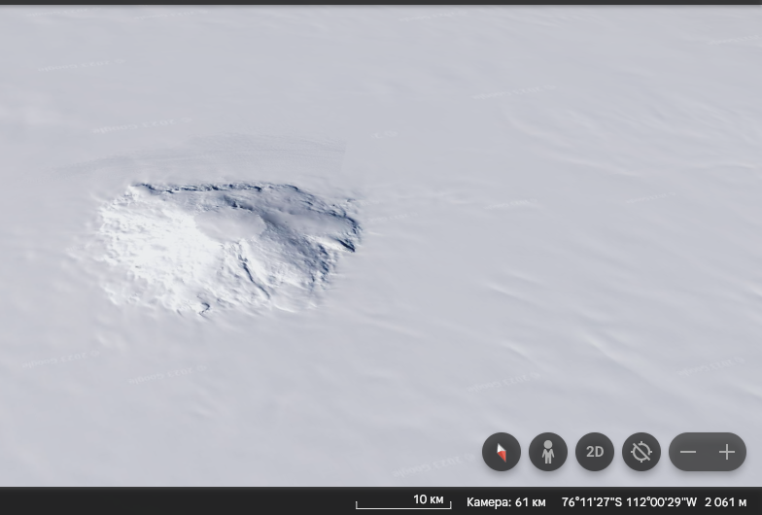Click the longitude value 112°00'29"W
Viewport: 762px width, 515px height.
click(x=663, y=502)
